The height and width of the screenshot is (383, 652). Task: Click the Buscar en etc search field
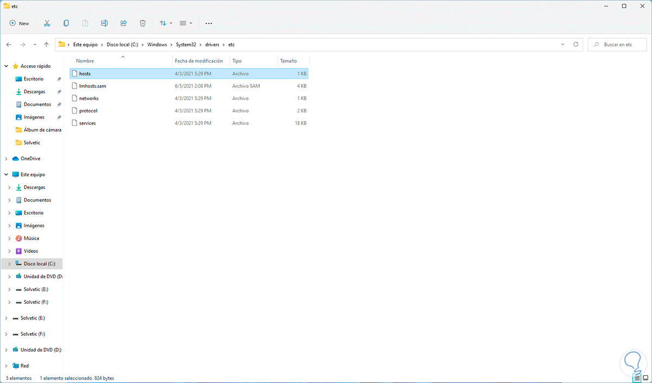click(618, 45)
